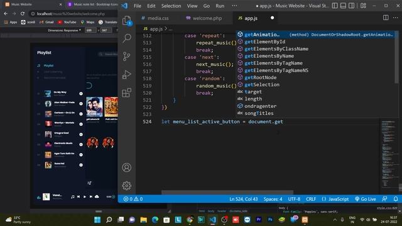Click Go Live in the status bar
The height and width of the screenshot is (226, 402).
tap(366, 199)
